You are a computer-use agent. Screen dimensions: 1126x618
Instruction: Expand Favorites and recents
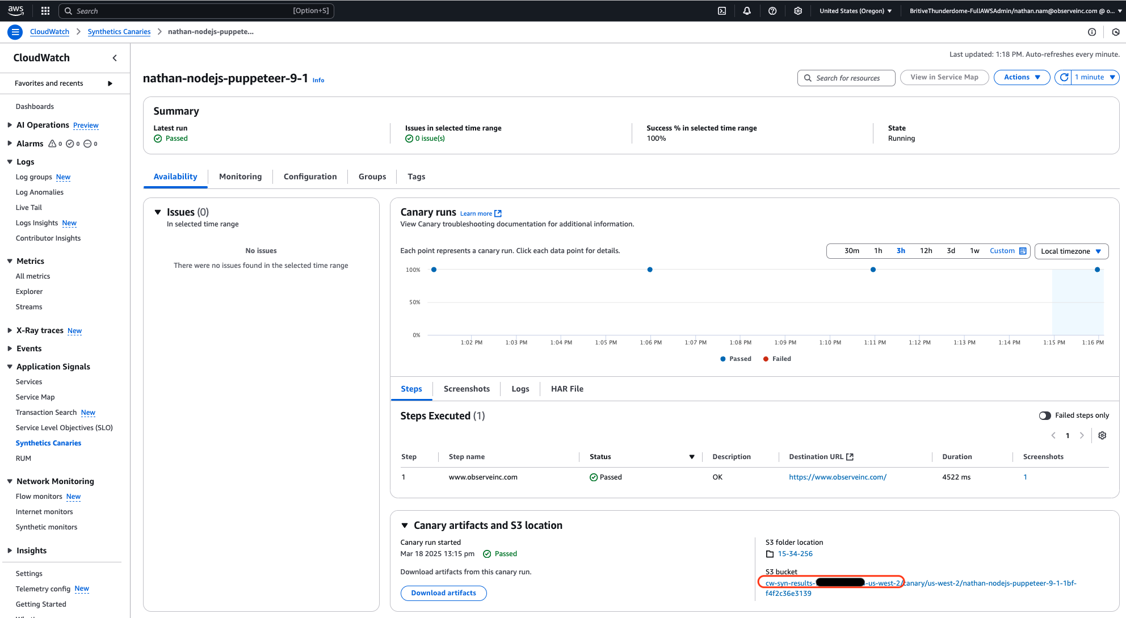[x=110, y=83]
